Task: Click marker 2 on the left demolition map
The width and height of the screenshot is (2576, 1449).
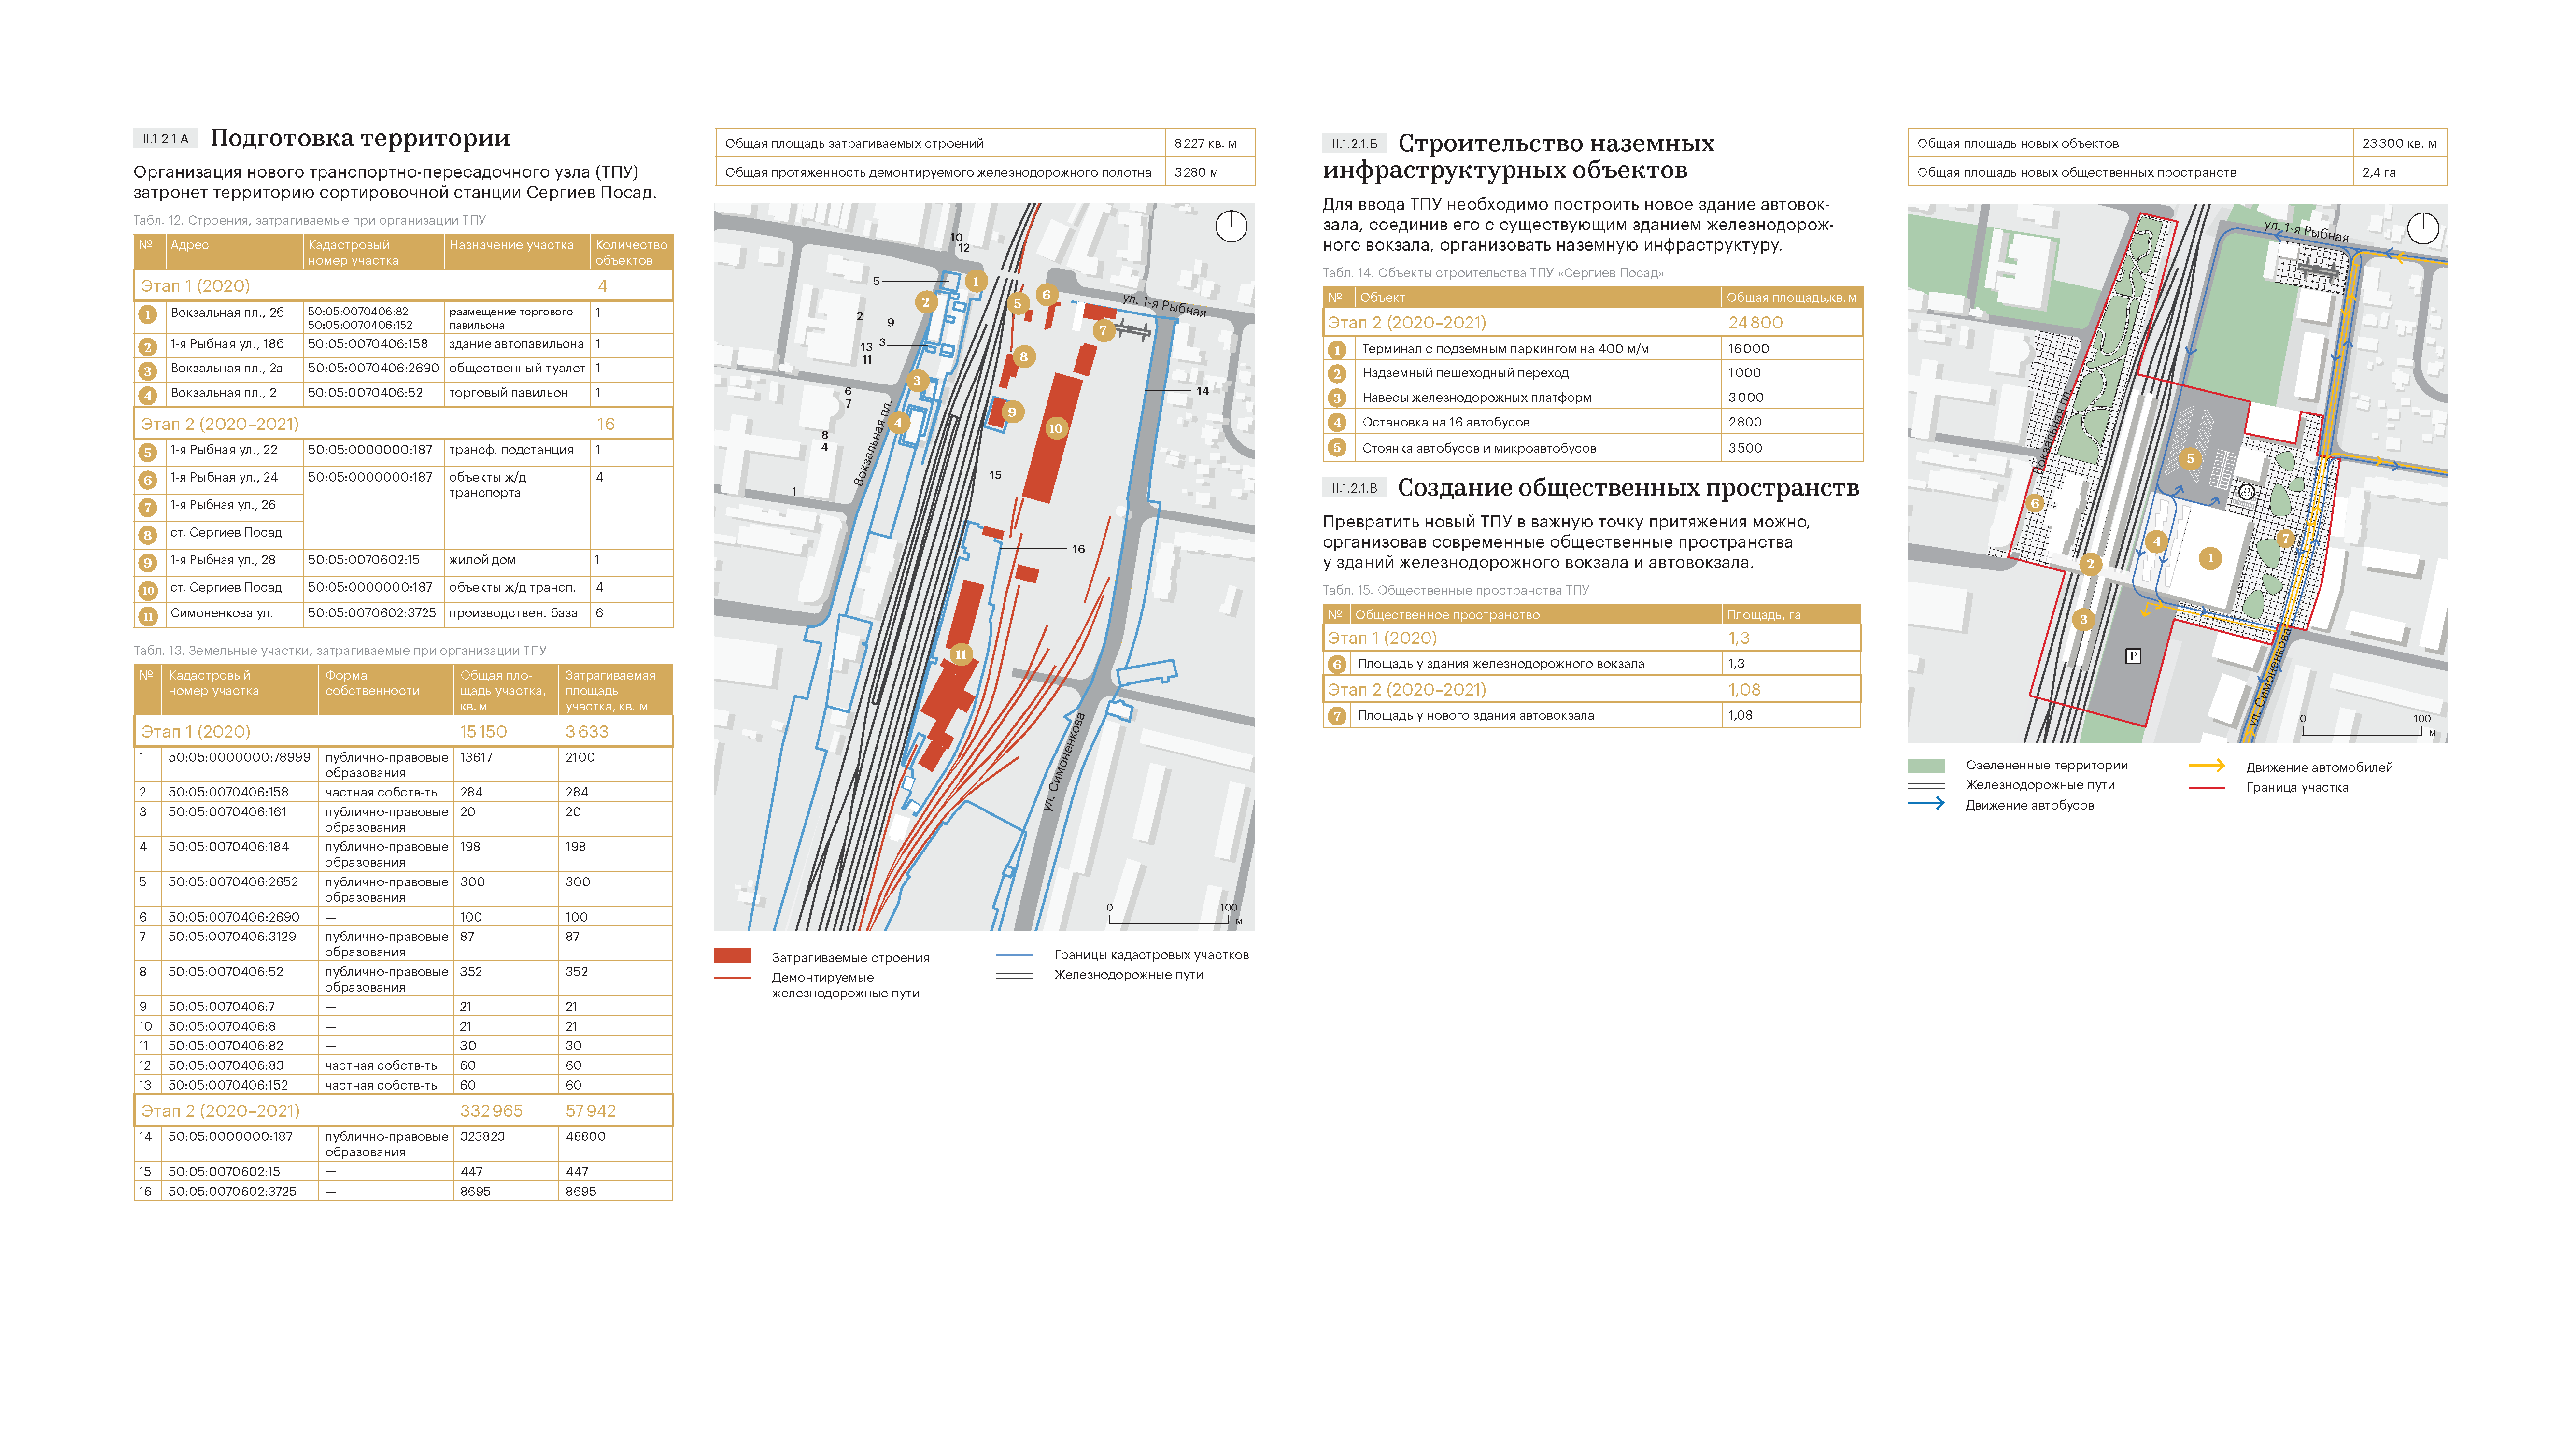Action: point(925,302)
